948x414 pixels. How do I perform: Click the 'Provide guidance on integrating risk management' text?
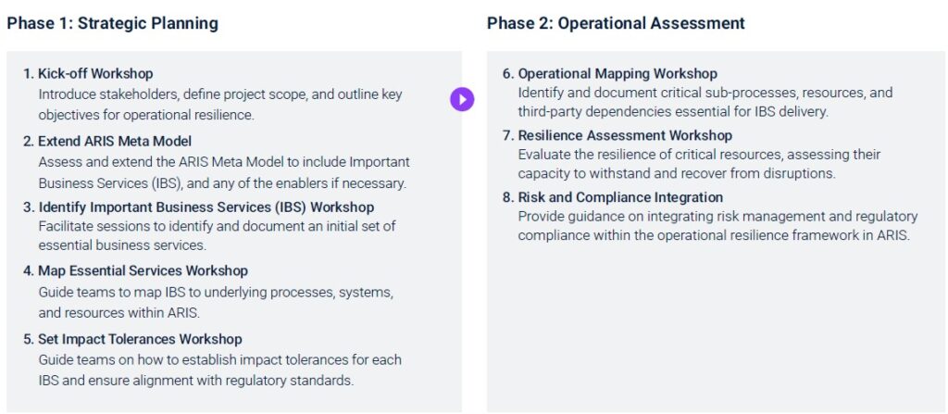[717, 226]
